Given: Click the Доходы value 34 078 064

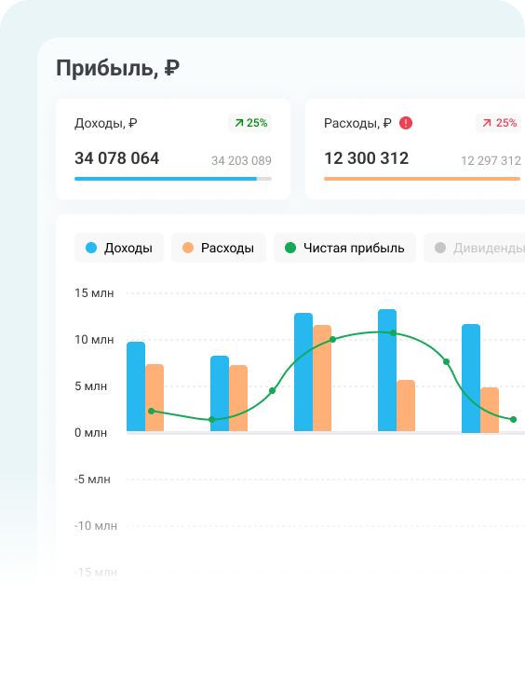Looking at the screenshot, I should pos(116,158).
